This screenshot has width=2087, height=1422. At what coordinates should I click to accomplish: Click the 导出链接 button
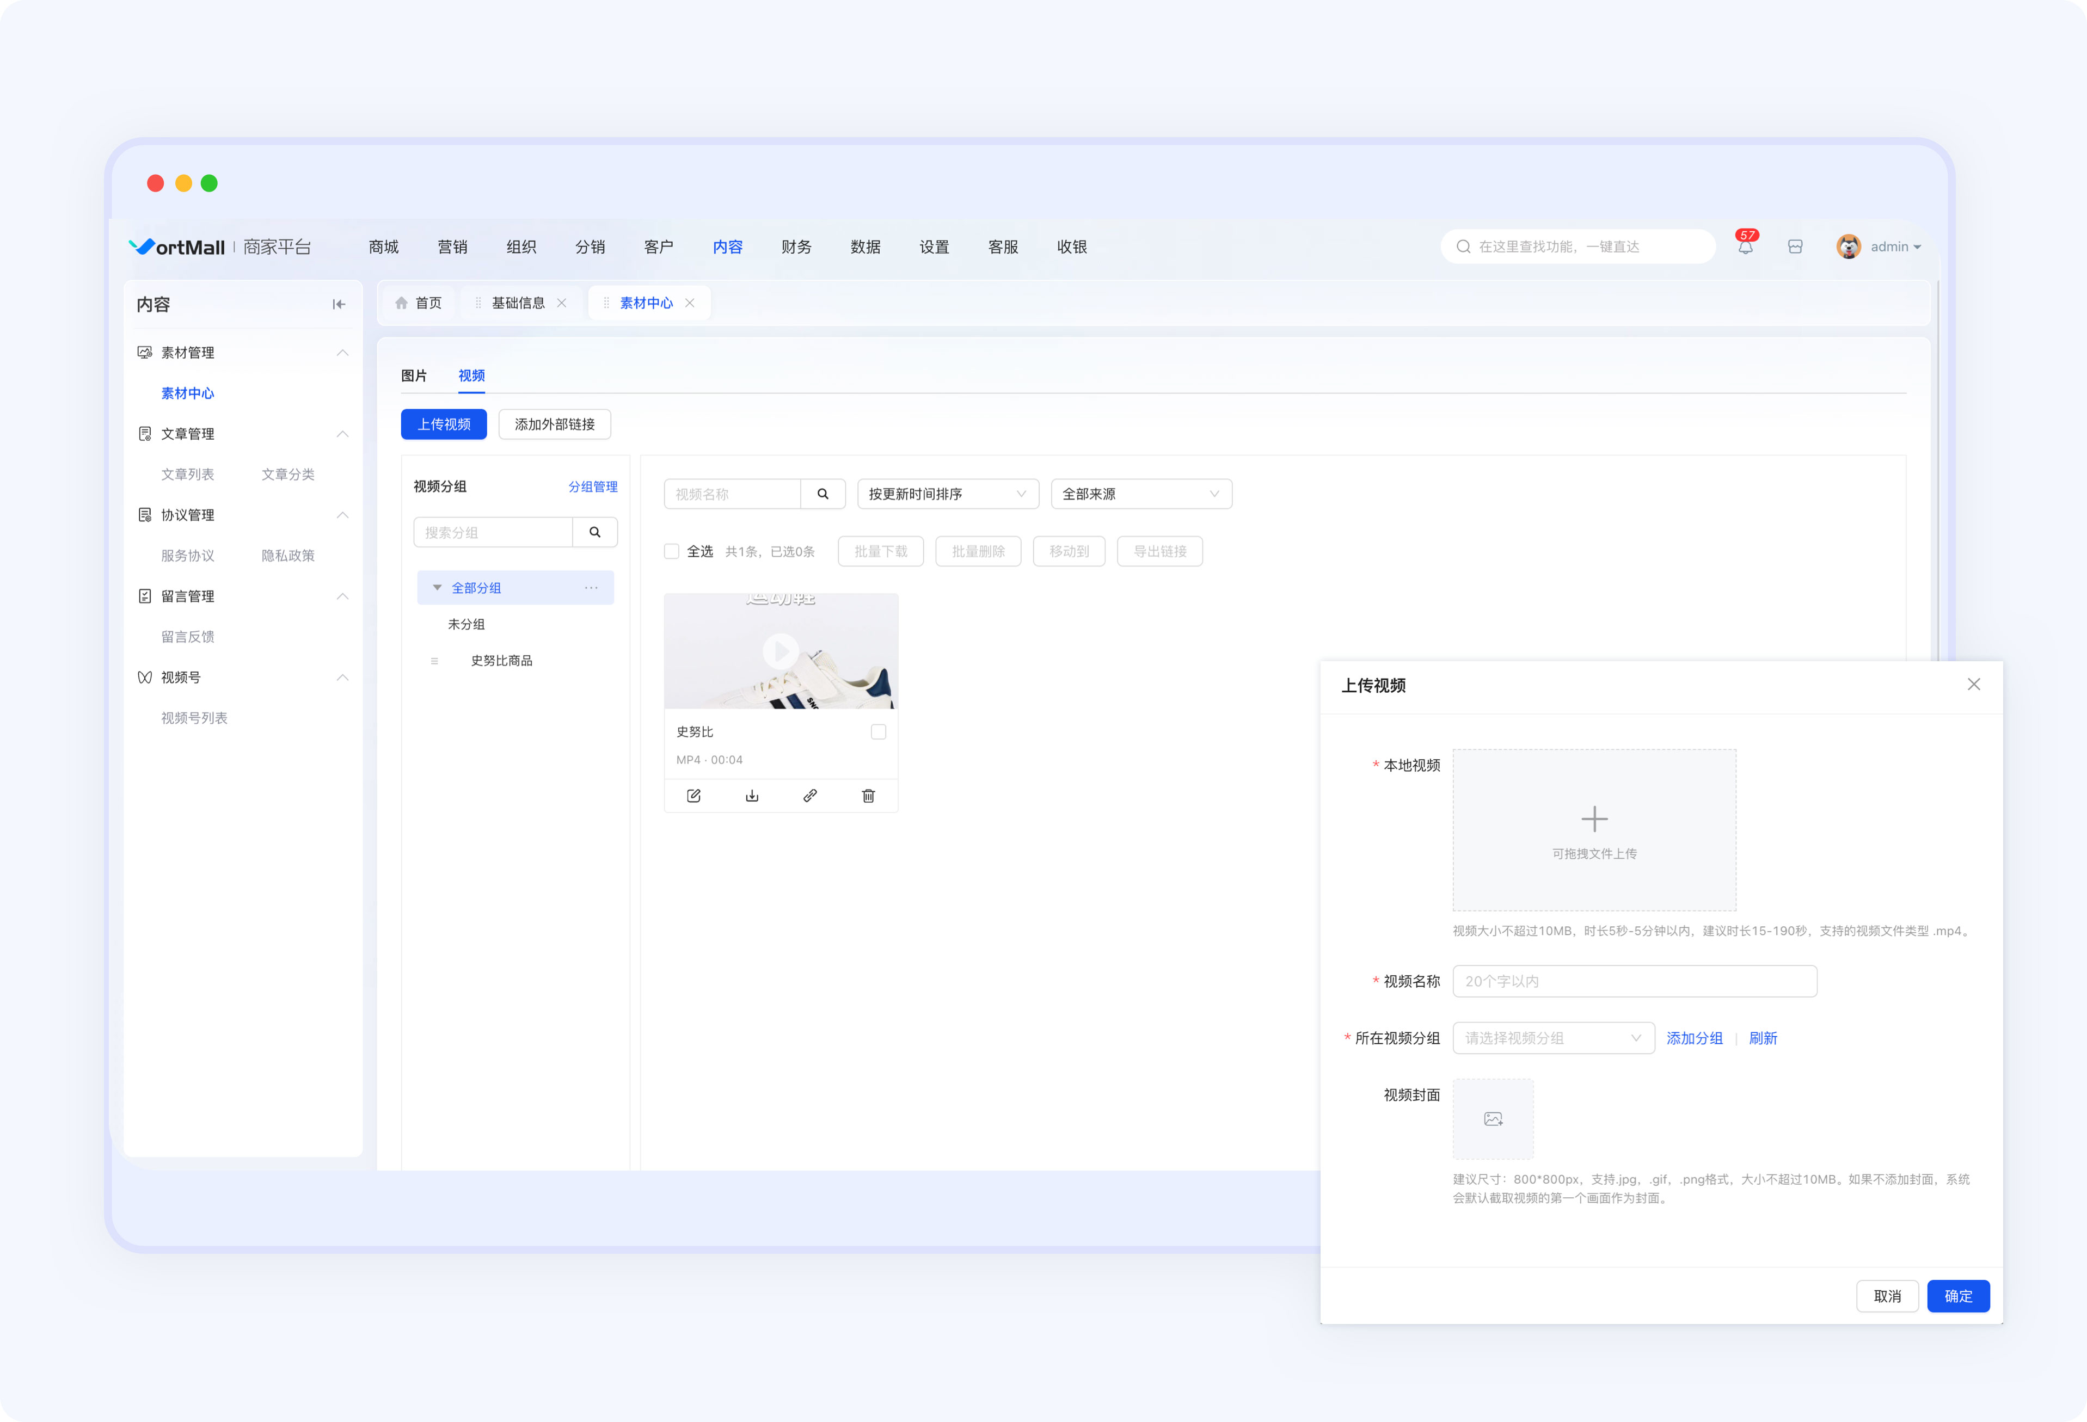coord(1159,551)
